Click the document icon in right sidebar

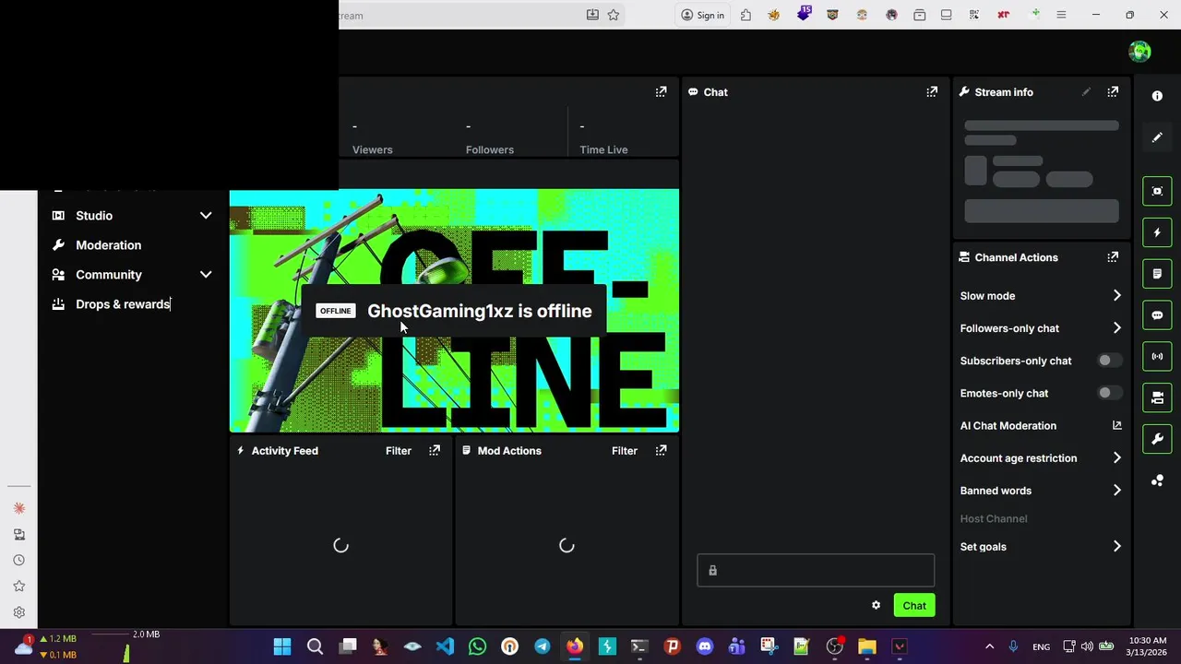point(1157,274)
